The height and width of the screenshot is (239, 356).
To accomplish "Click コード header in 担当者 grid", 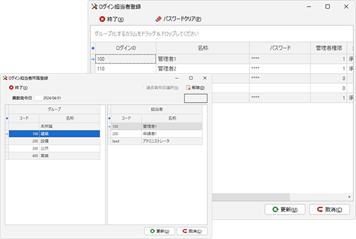I will (127, 118).
